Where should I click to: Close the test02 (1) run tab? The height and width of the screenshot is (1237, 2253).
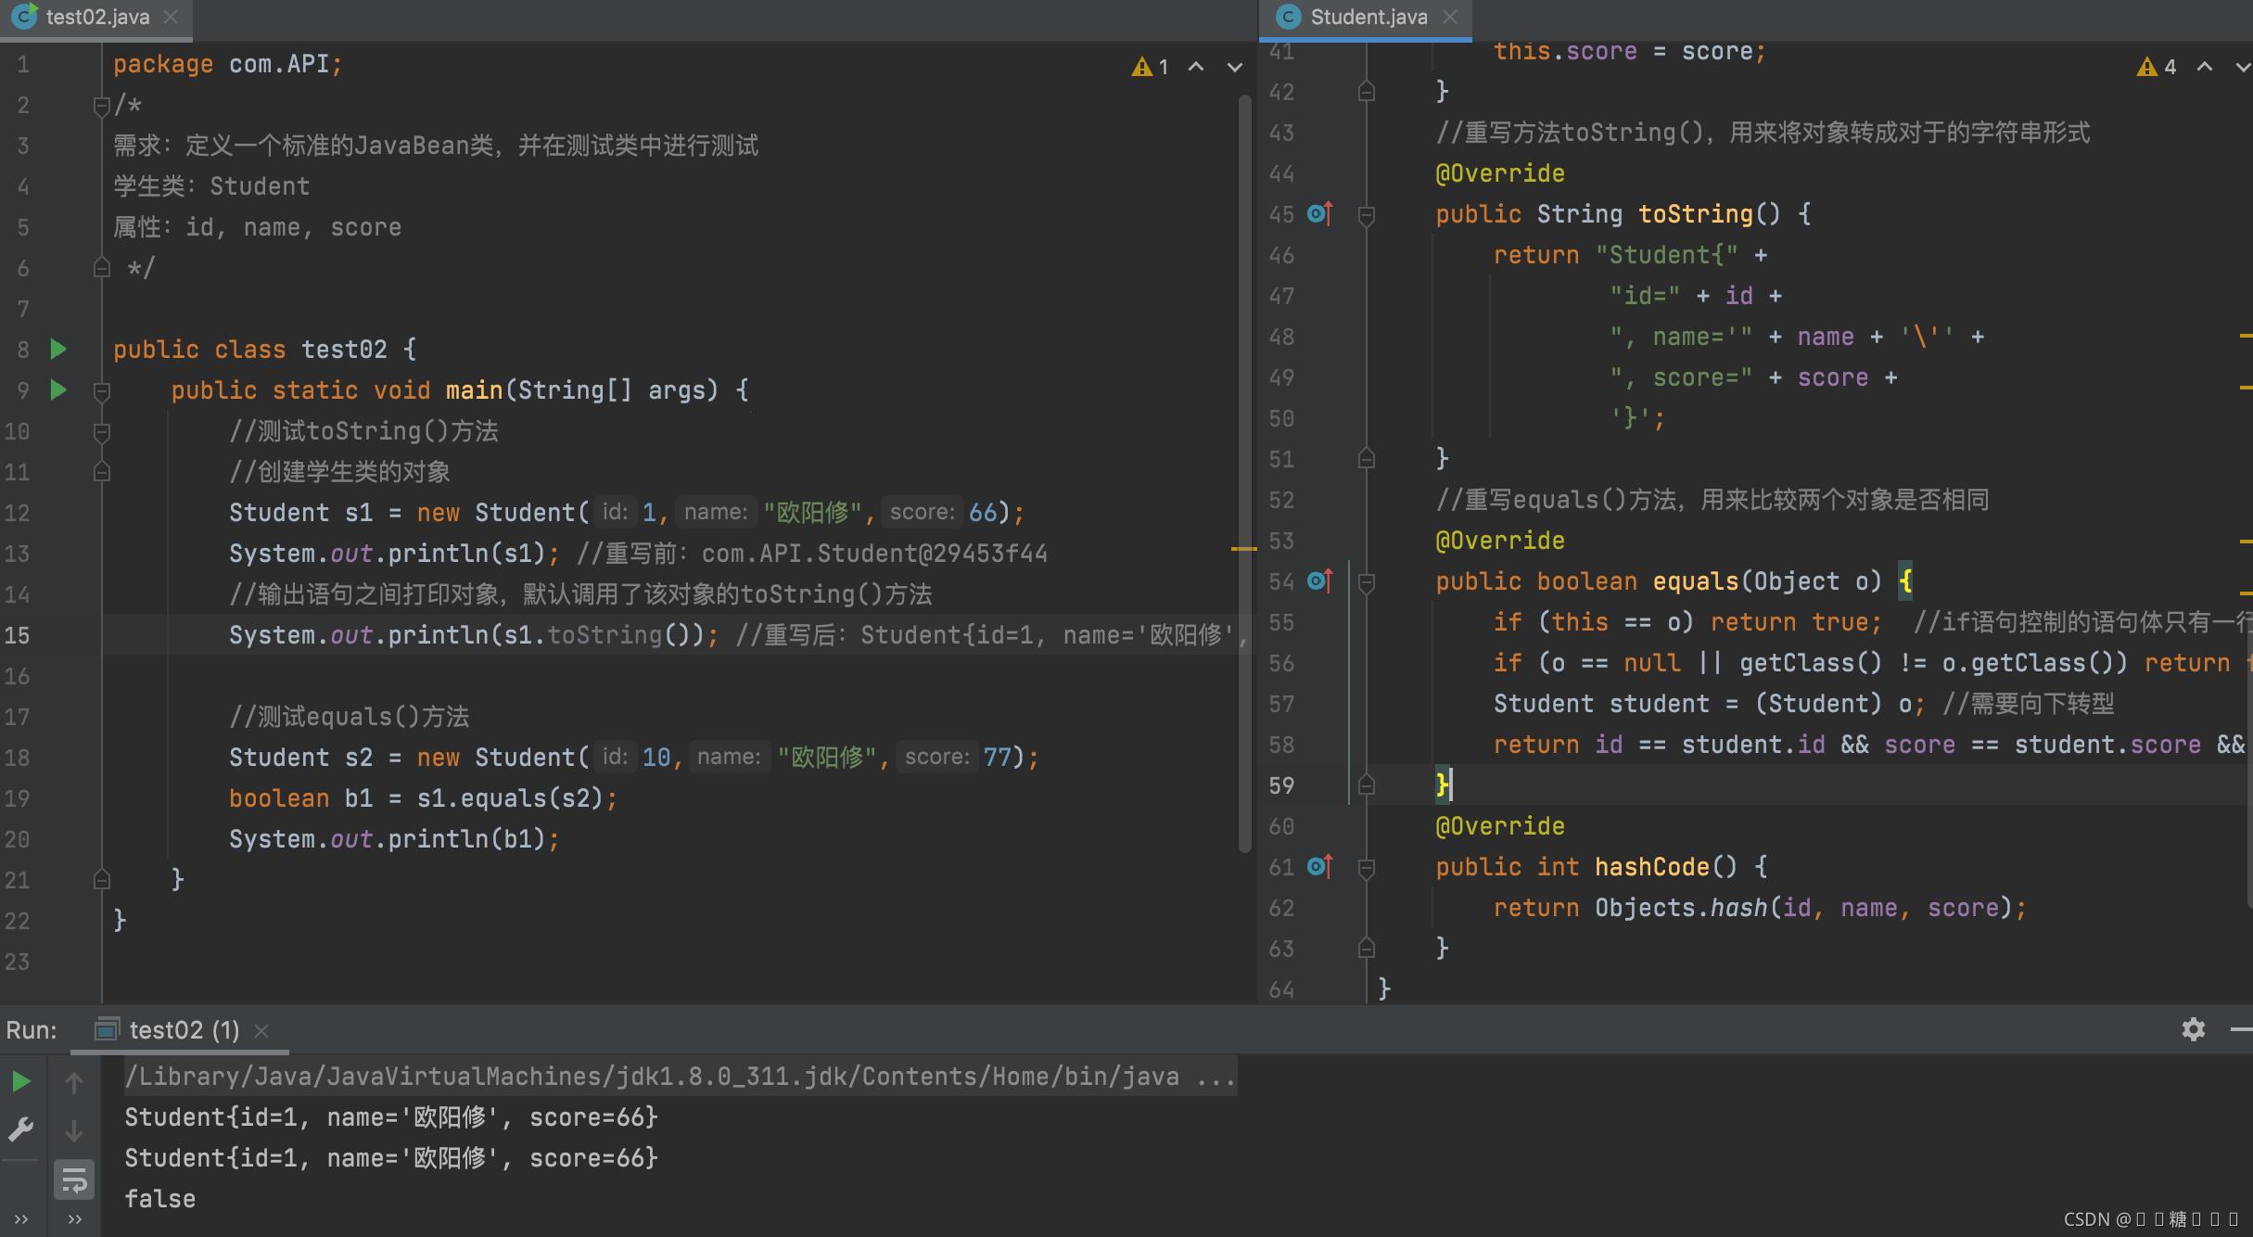(x=261, y=1030)
